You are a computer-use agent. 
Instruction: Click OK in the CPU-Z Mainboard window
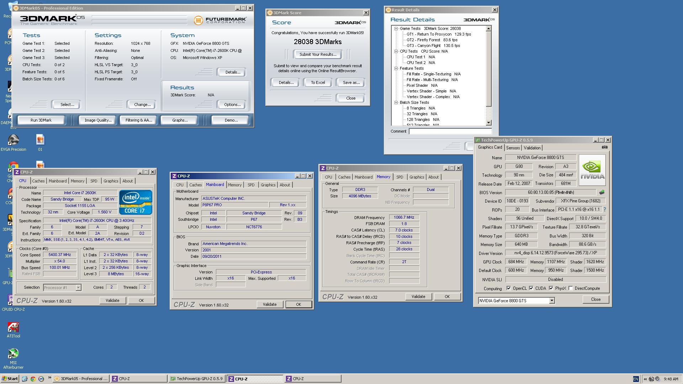[x=298, y=304]
